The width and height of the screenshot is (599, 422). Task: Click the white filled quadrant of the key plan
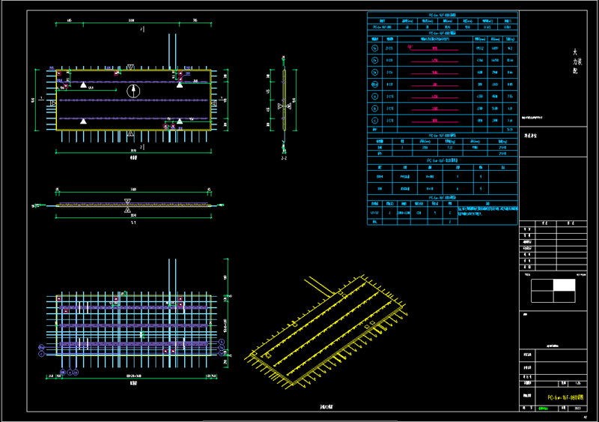[565, 285]
